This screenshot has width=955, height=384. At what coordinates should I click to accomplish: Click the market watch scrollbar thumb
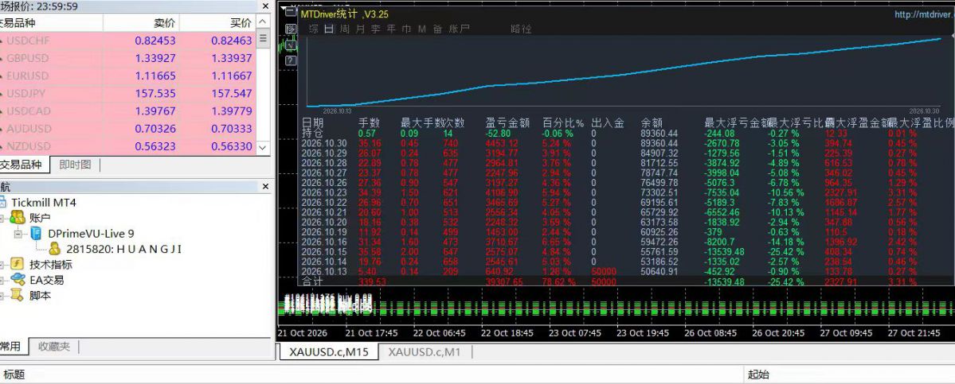tap(263, 39)
